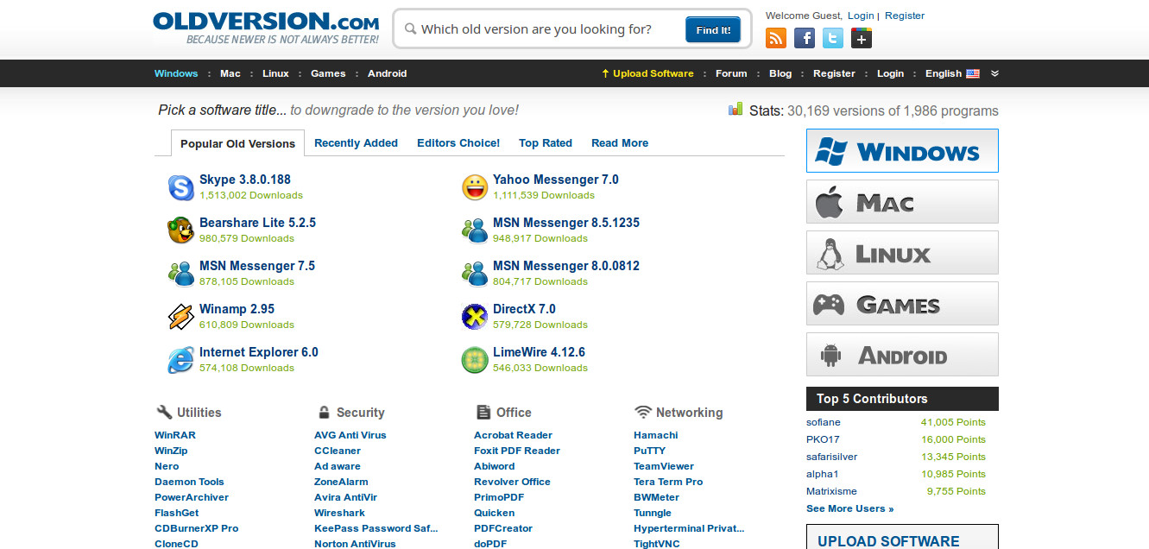The width and height of the screenshot is (1149, 549).
Task: Click the US flag language icon
Action: [x=973, y=74]
